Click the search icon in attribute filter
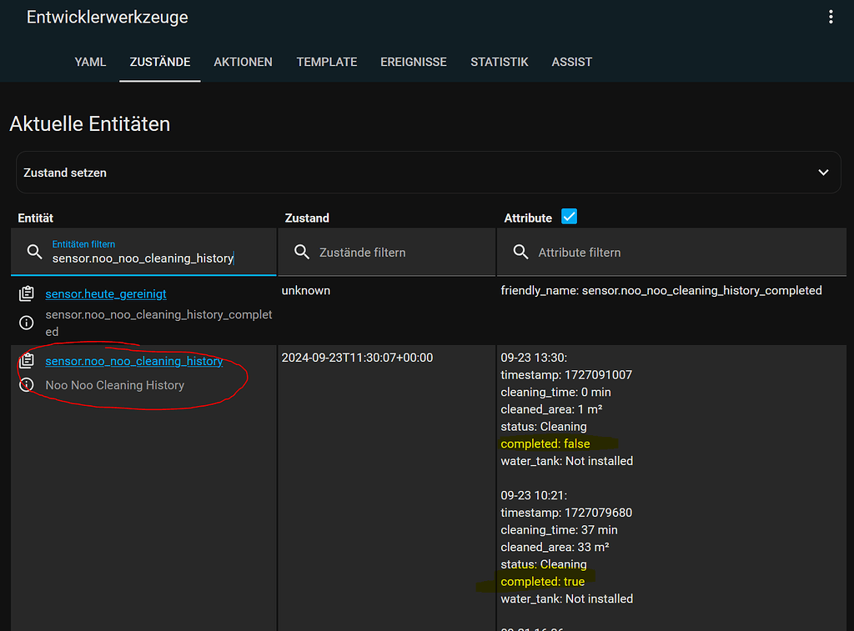 pos(520,252)
